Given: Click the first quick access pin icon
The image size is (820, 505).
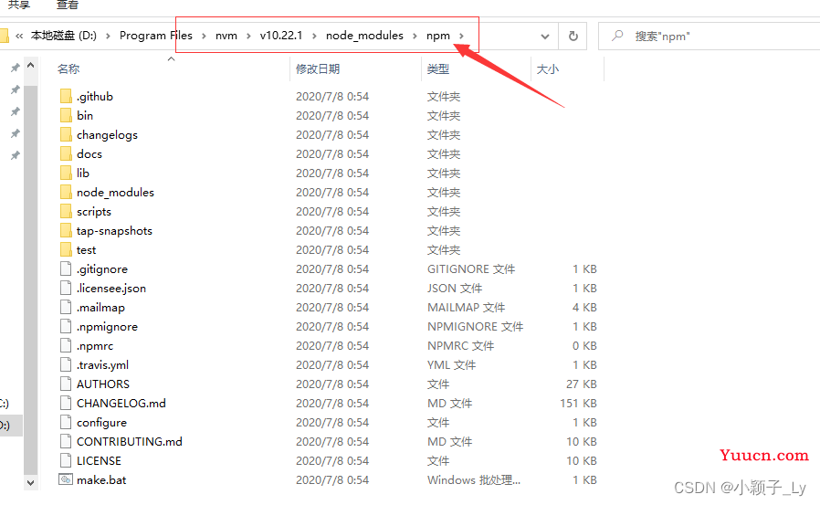Looking at the screenshot, I should 16,68.
